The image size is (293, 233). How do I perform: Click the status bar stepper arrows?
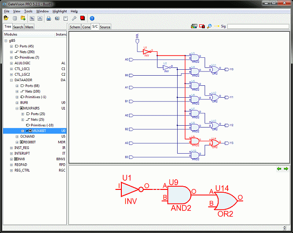[x=284, y=228]
